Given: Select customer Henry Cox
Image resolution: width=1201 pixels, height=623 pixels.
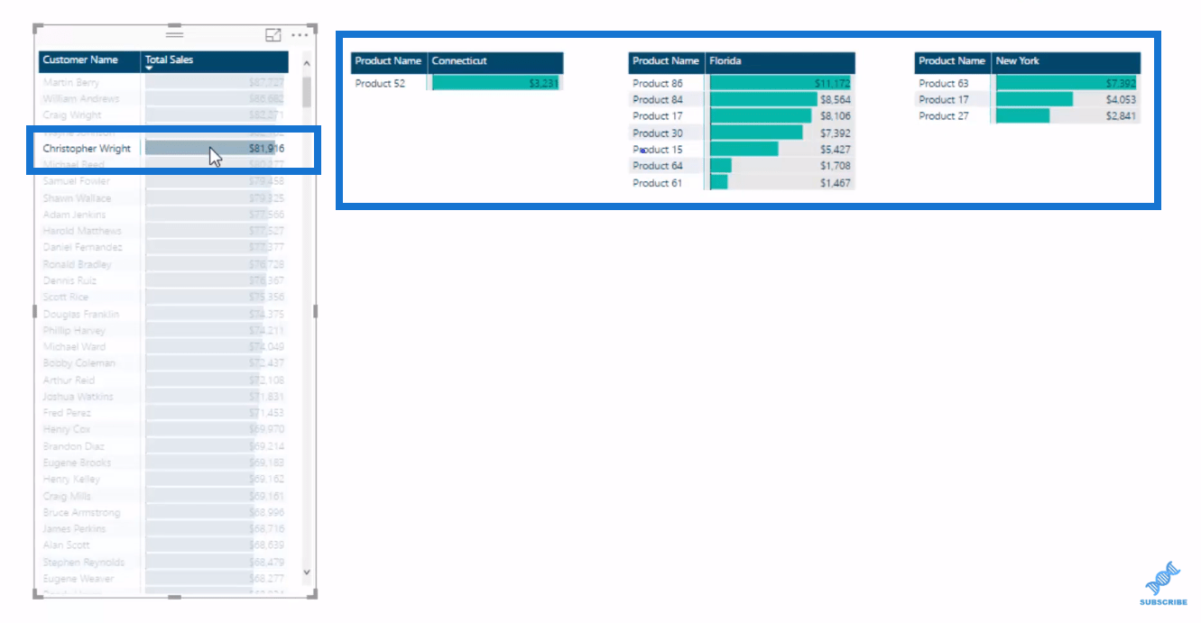Looking at the screenshot, I should 66,429.
